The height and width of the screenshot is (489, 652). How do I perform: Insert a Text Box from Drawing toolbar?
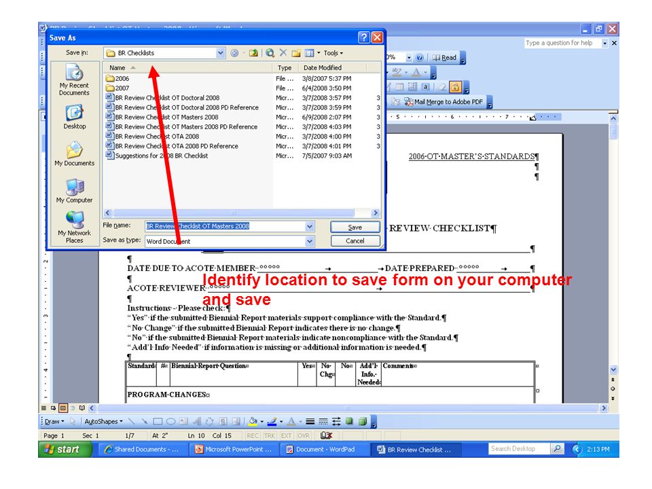(183, 421)
